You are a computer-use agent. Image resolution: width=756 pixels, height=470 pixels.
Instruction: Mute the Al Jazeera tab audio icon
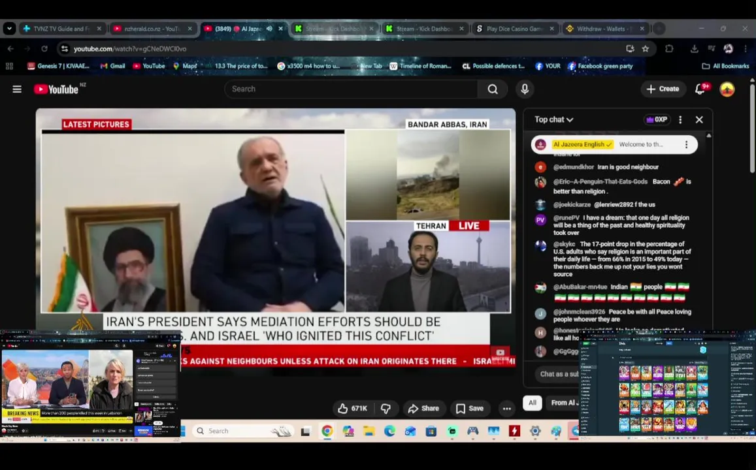click(x=269, y=29)
